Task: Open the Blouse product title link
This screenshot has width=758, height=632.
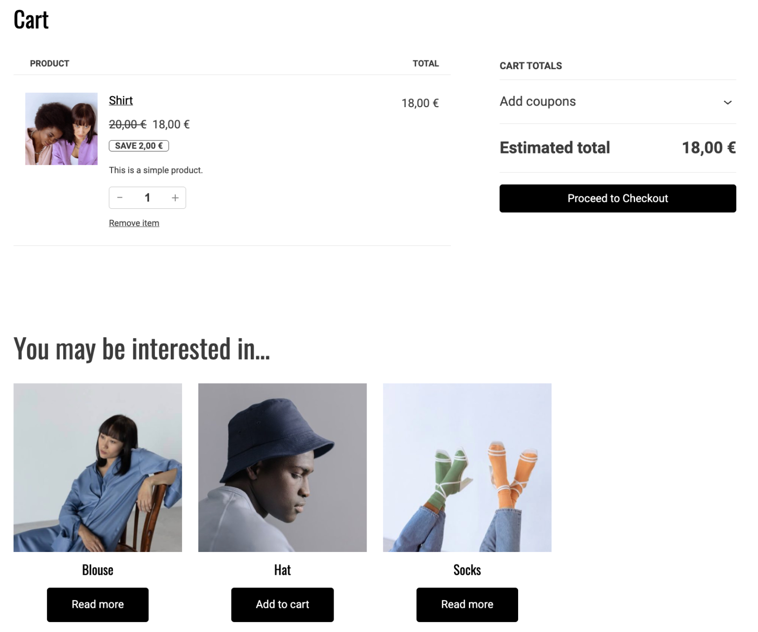Action: pyautogui.click(x=97, y=570)
